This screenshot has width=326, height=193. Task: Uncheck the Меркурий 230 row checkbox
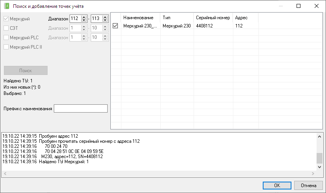[115, 25]
